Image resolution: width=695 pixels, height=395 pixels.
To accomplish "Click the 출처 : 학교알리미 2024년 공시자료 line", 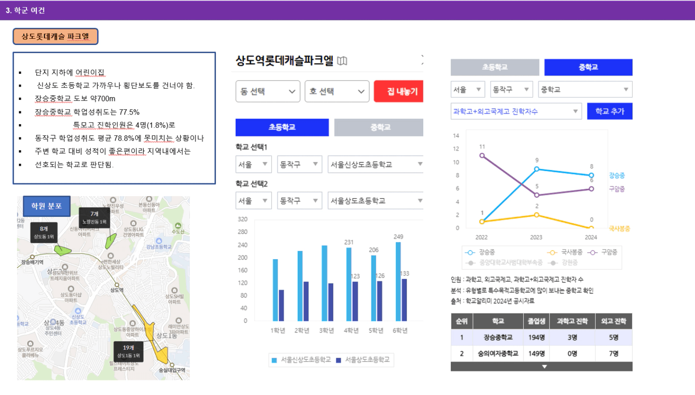I will click(492, 301).
